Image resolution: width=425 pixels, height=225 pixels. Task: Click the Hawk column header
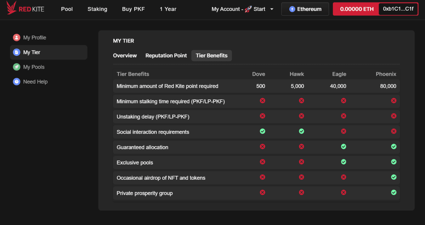(x=297, y=74)
